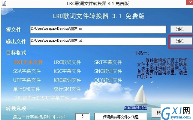Click the music note app icon in title bar
This screenshot has height=120, width=193.
[4, 3]
